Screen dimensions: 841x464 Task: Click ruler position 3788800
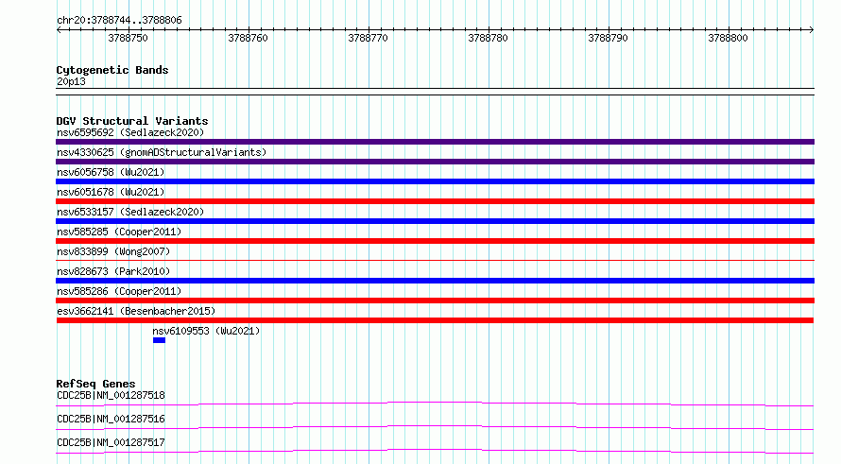pyautogui.click(x=728, y=38)
